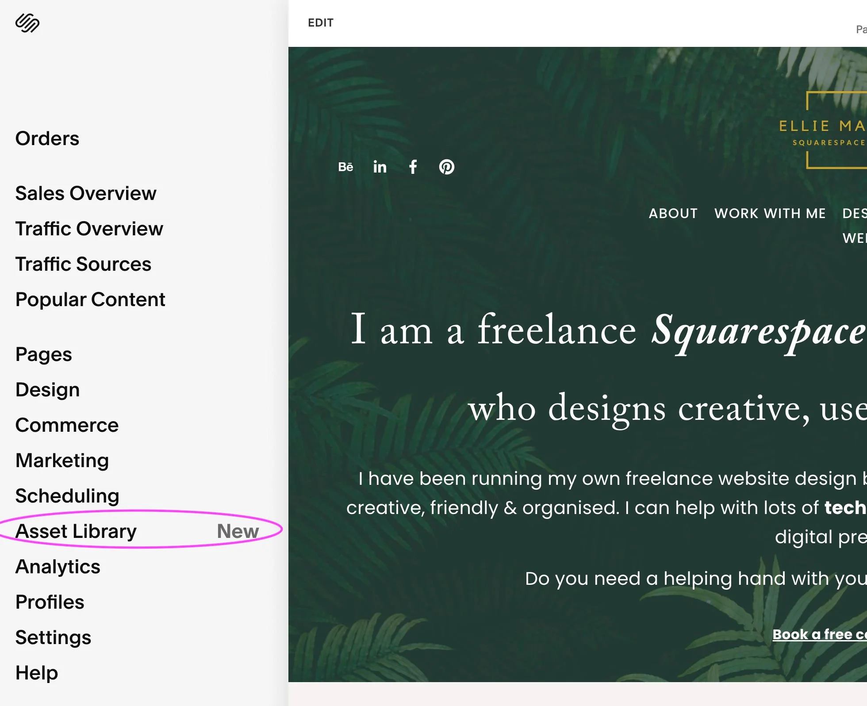Viewport: 867px width, 706px height.
Task: Open the Pinterest icon
Action: [447, 167]
